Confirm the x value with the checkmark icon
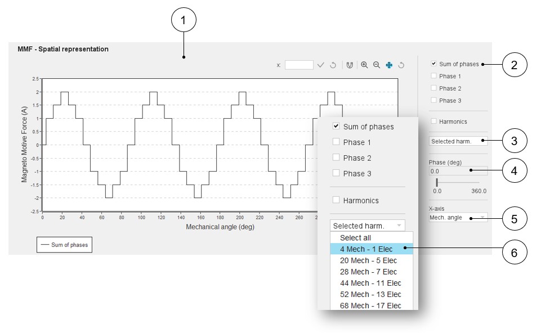 [x=321, y=65]
